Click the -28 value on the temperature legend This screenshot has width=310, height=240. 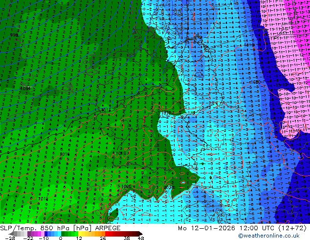pos(10,238)
